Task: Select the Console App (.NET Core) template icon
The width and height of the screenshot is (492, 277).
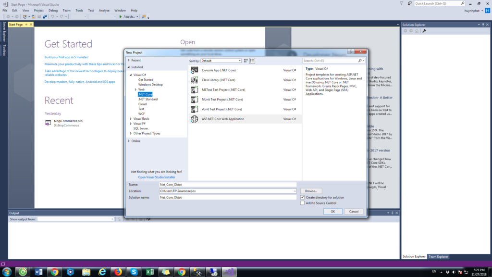Action: pyautogui.click(x=195, y=70)
